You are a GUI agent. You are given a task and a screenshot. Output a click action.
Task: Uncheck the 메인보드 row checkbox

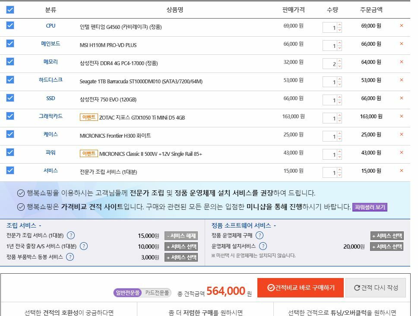click(x=10, y=44)
